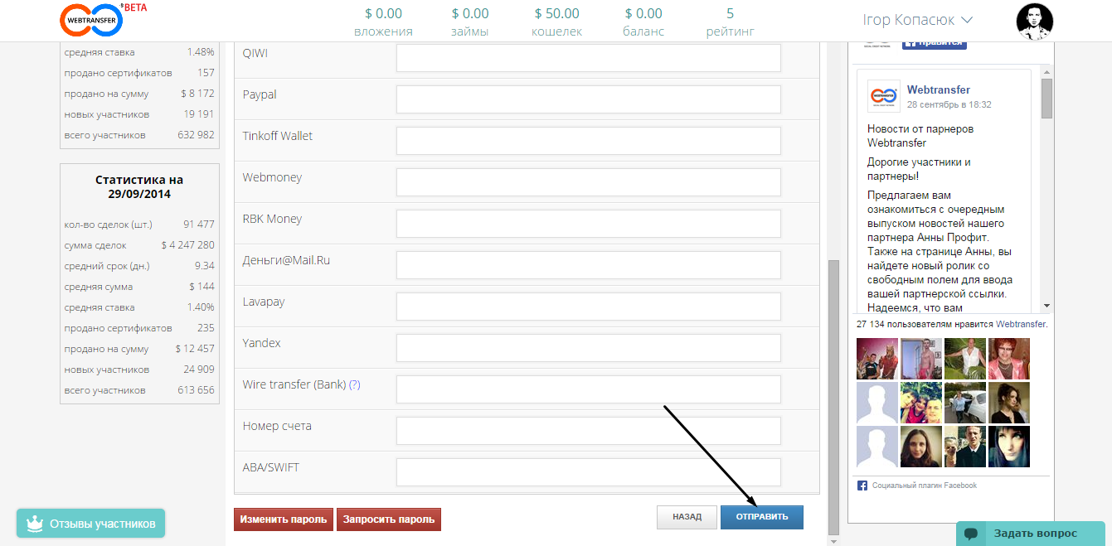Image resolution: width=1112 pixels, height=546 pixels.
Task: Click the crown icon in Отзывы участников
Action: click(x=35, y=524)
